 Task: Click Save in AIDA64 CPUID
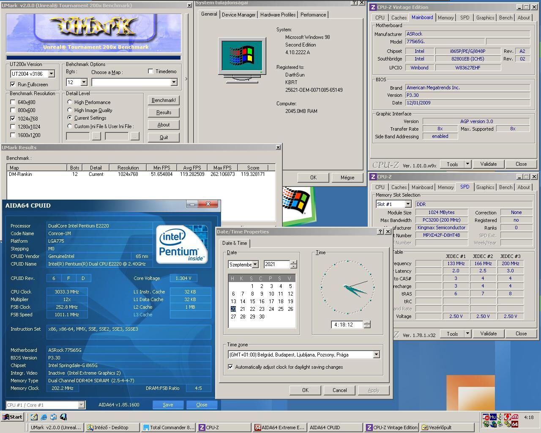point(168,405)
